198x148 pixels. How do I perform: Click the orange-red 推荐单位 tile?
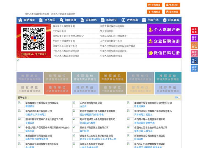[x=57, y=89]
